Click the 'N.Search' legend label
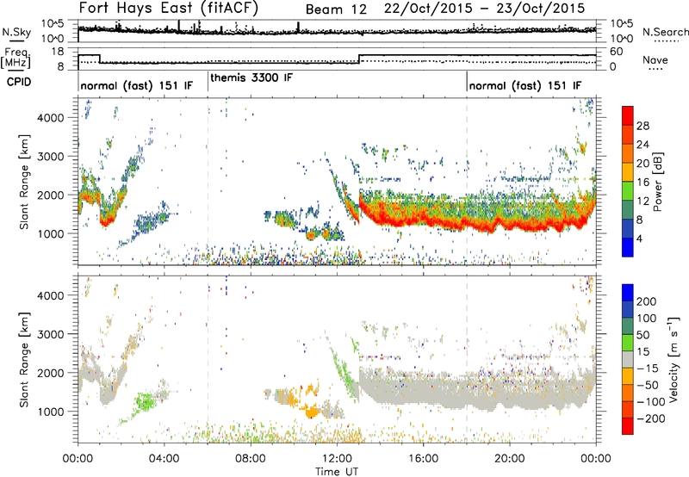Screen dimensions: 689x477 [x=665, y=32]
